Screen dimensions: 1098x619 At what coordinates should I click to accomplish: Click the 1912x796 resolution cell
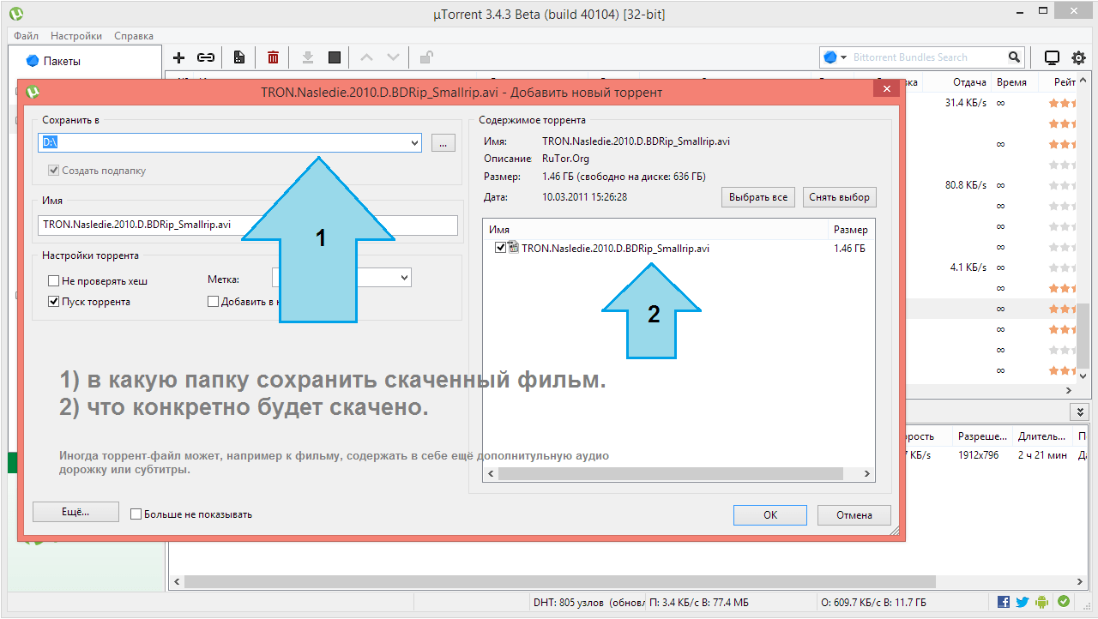tap(979, 455)
